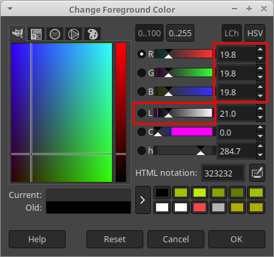Image resolution: width=274 pixels, height=257 pixels.
Task: Reset the color dialog
Action: click(x=115, y=240)
